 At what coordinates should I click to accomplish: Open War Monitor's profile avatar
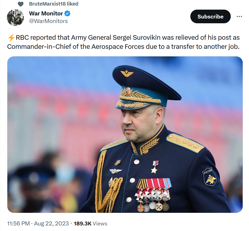[15, 17]
